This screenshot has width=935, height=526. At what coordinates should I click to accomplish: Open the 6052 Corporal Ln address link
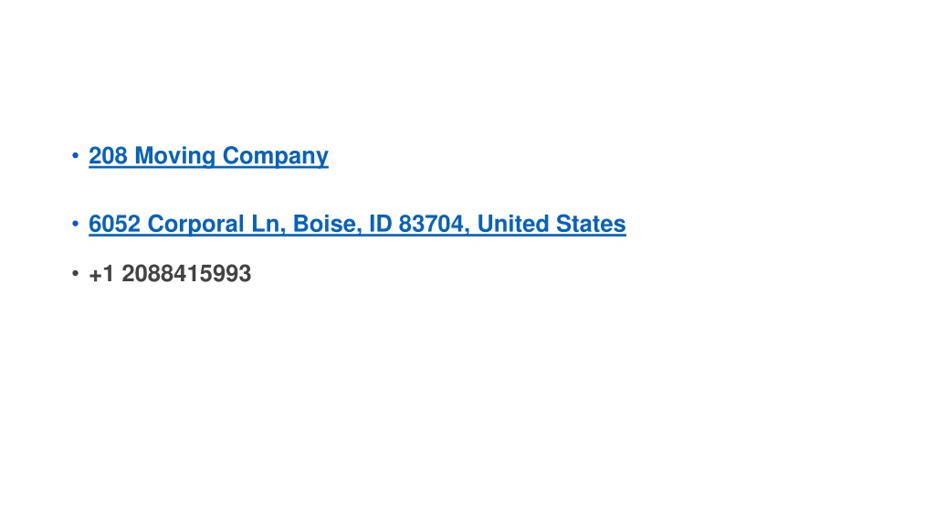click(x=357, y=224)
